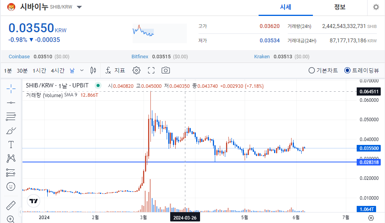Click the crosshair price label 0.064511

point(369,92)
